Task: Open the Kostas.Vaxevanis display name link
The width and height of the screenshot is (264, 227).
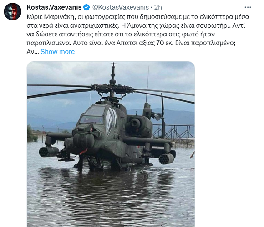Action: coord(54,7)
